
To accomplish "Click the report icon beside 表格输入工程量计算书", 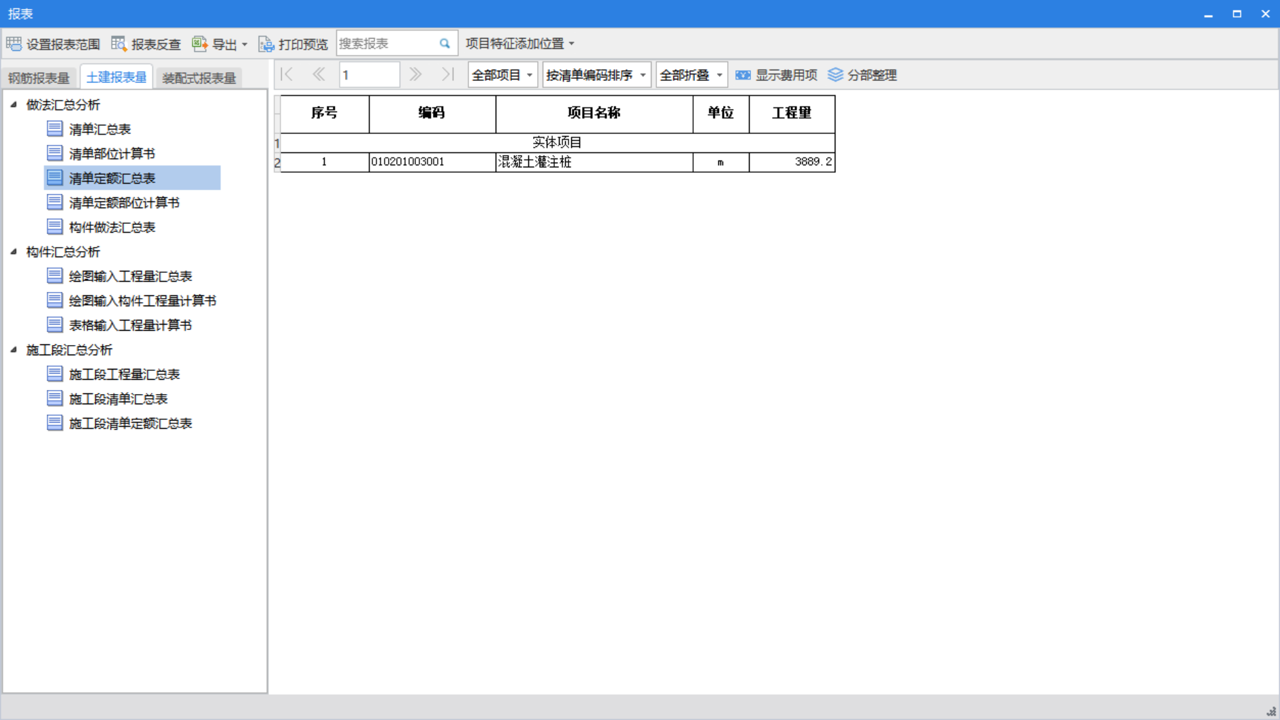I will (x=55, y=325).
